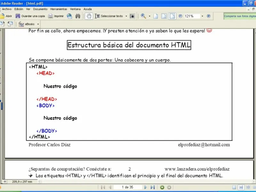Viewport: 256px width, 192px height.
Task: Expand eBooks dropdown arrow
Action: pos(38,24)
